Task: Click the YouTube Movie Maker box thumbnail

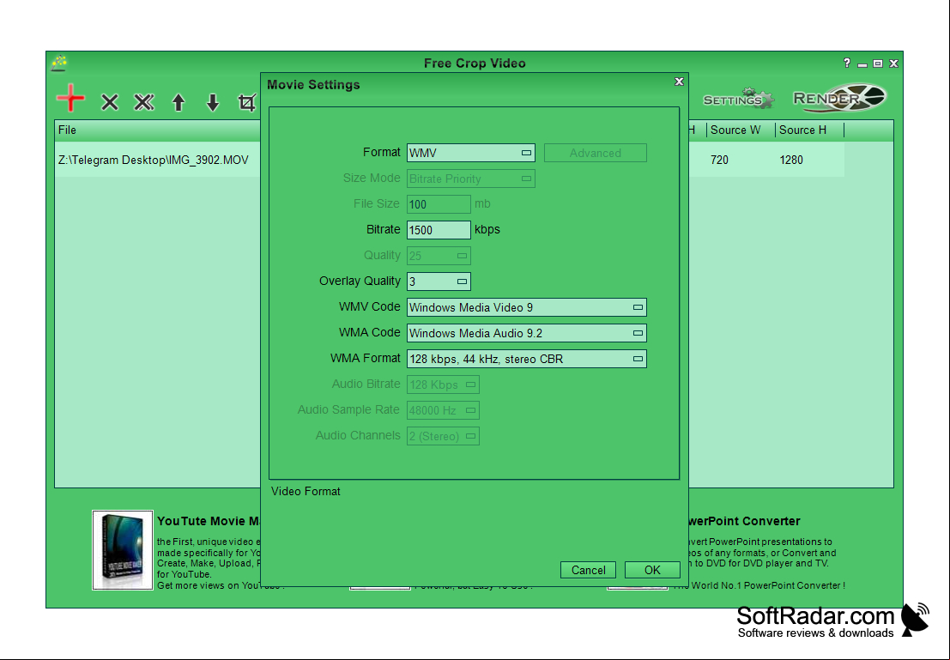Action: click(123, 549)
